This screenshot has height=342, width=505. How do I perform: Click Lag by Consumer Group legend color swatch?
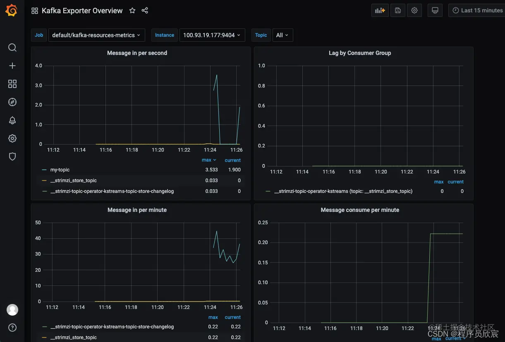pos(268,191)
